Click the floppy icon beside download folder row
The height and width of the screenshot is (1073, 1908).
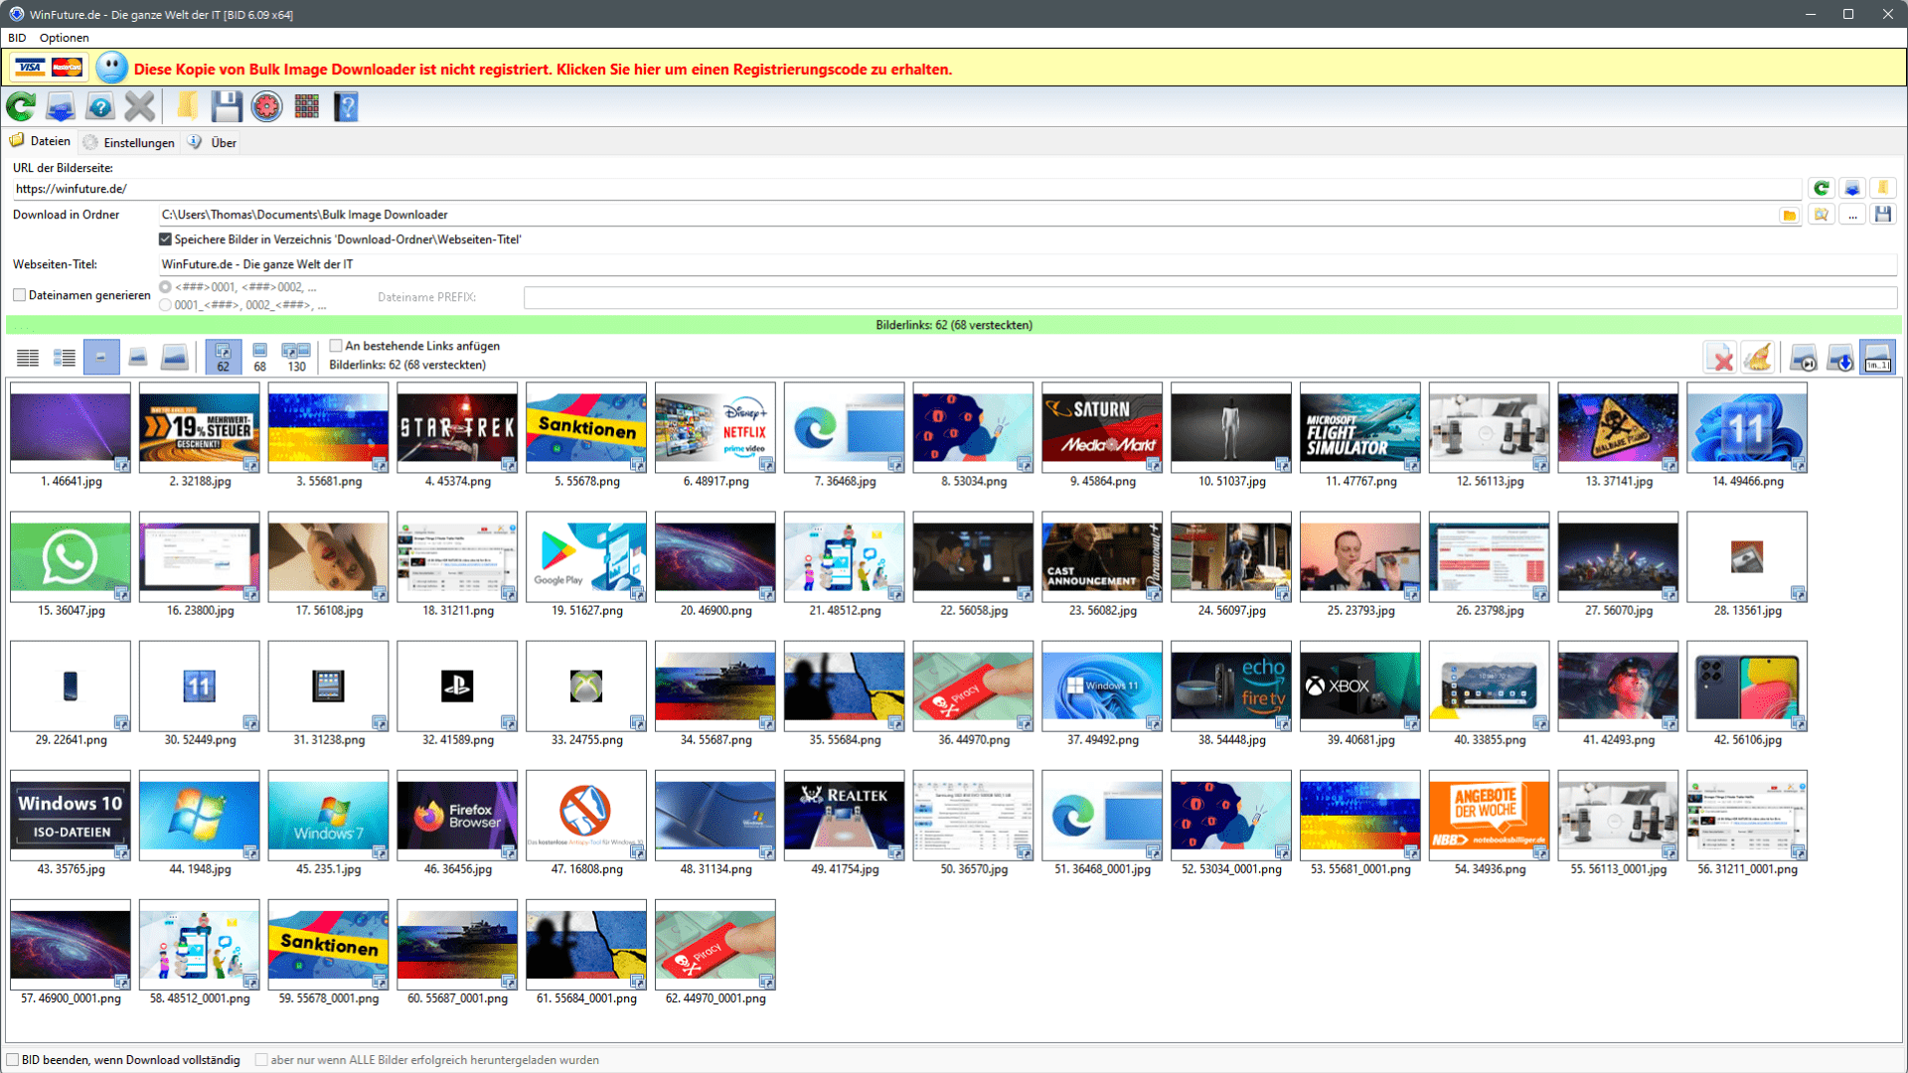(1883, 215)
